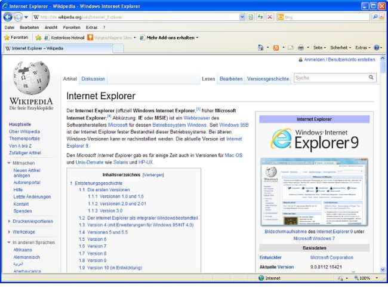Expand the Mehr Add-ons erhalten dropdown

pos(197,38)
